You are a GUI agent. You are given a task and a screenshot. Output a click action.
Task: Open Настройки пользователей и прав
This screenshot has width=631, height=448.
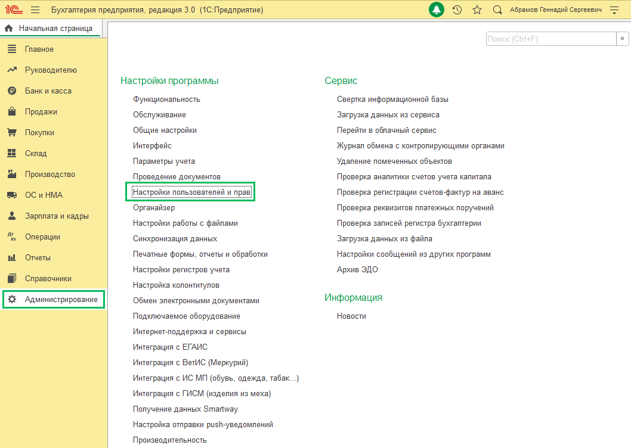pos(191,192)
